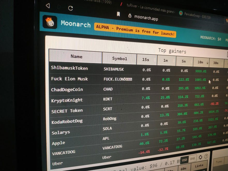Select the KodaRobotDog row name
228x171 pixels.
click(67, 122)
